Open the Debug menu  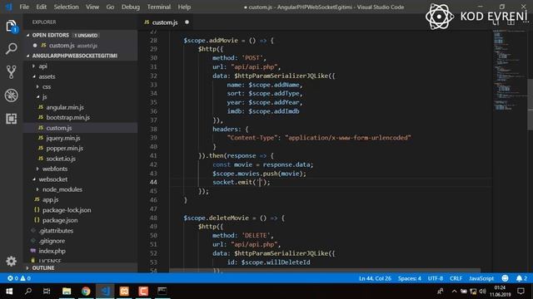(131, 7)
